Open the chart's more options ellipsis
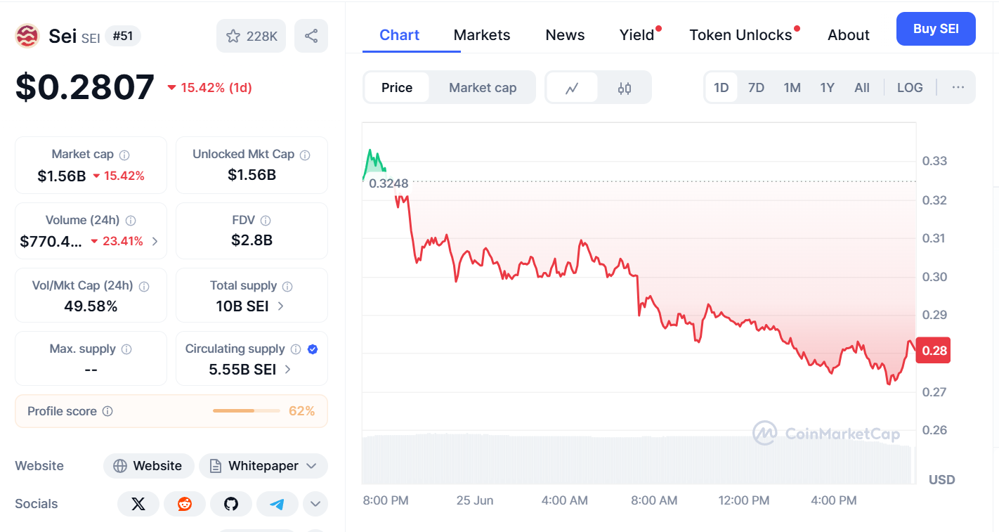 958,88
